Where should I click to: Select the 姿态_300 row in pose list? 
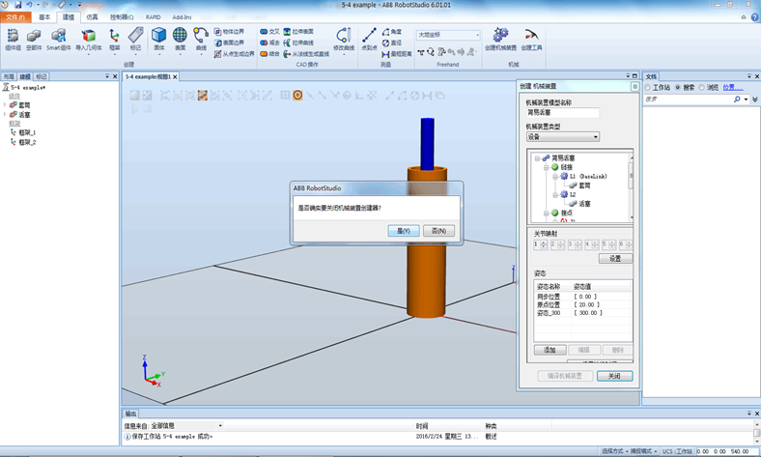pyautogui.click(x=583, y=313)
